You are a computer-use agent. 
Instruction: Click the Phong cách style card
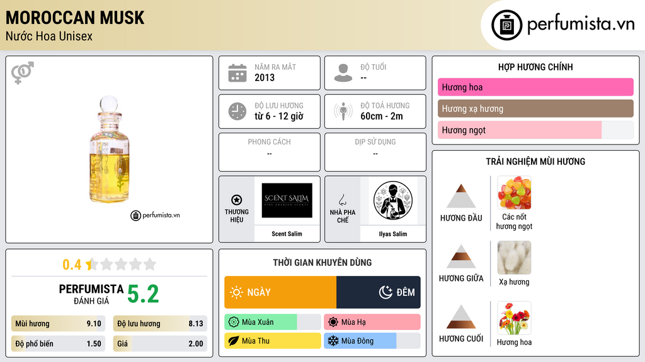(x=270, y=152)
